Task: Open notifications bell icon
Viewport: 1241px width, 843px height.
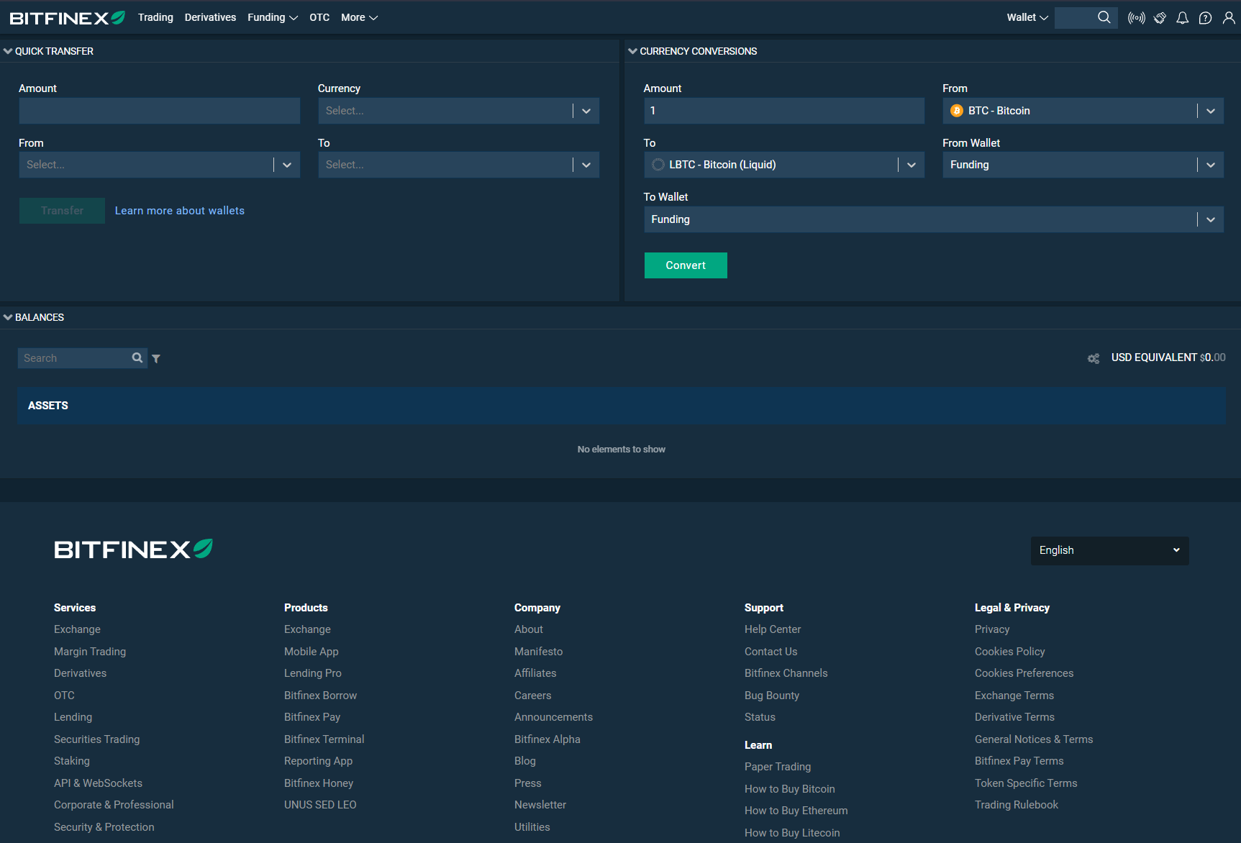Action: [1182, 18]
